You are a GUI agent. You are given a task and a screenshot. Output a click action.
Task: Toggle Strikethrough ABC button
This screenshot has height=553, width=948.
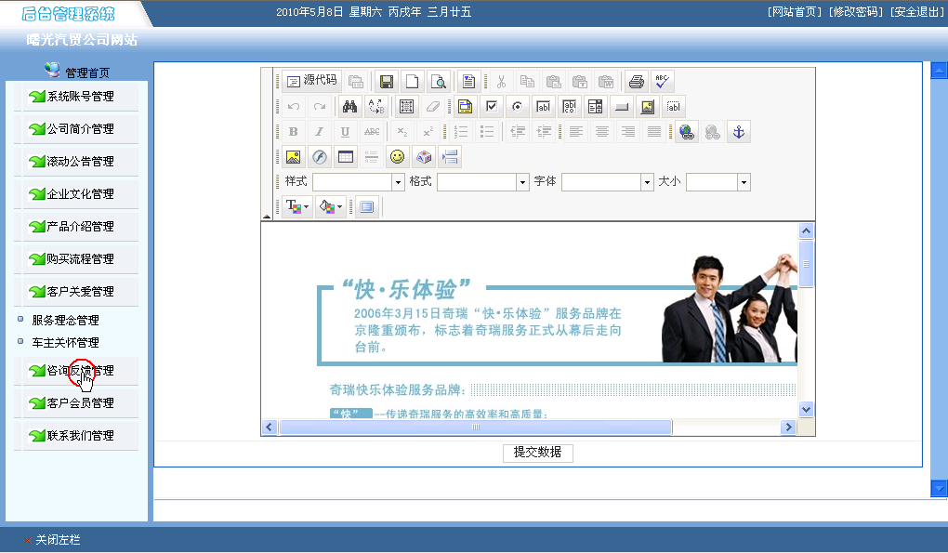pyautogui.click(x=371, y=132)
